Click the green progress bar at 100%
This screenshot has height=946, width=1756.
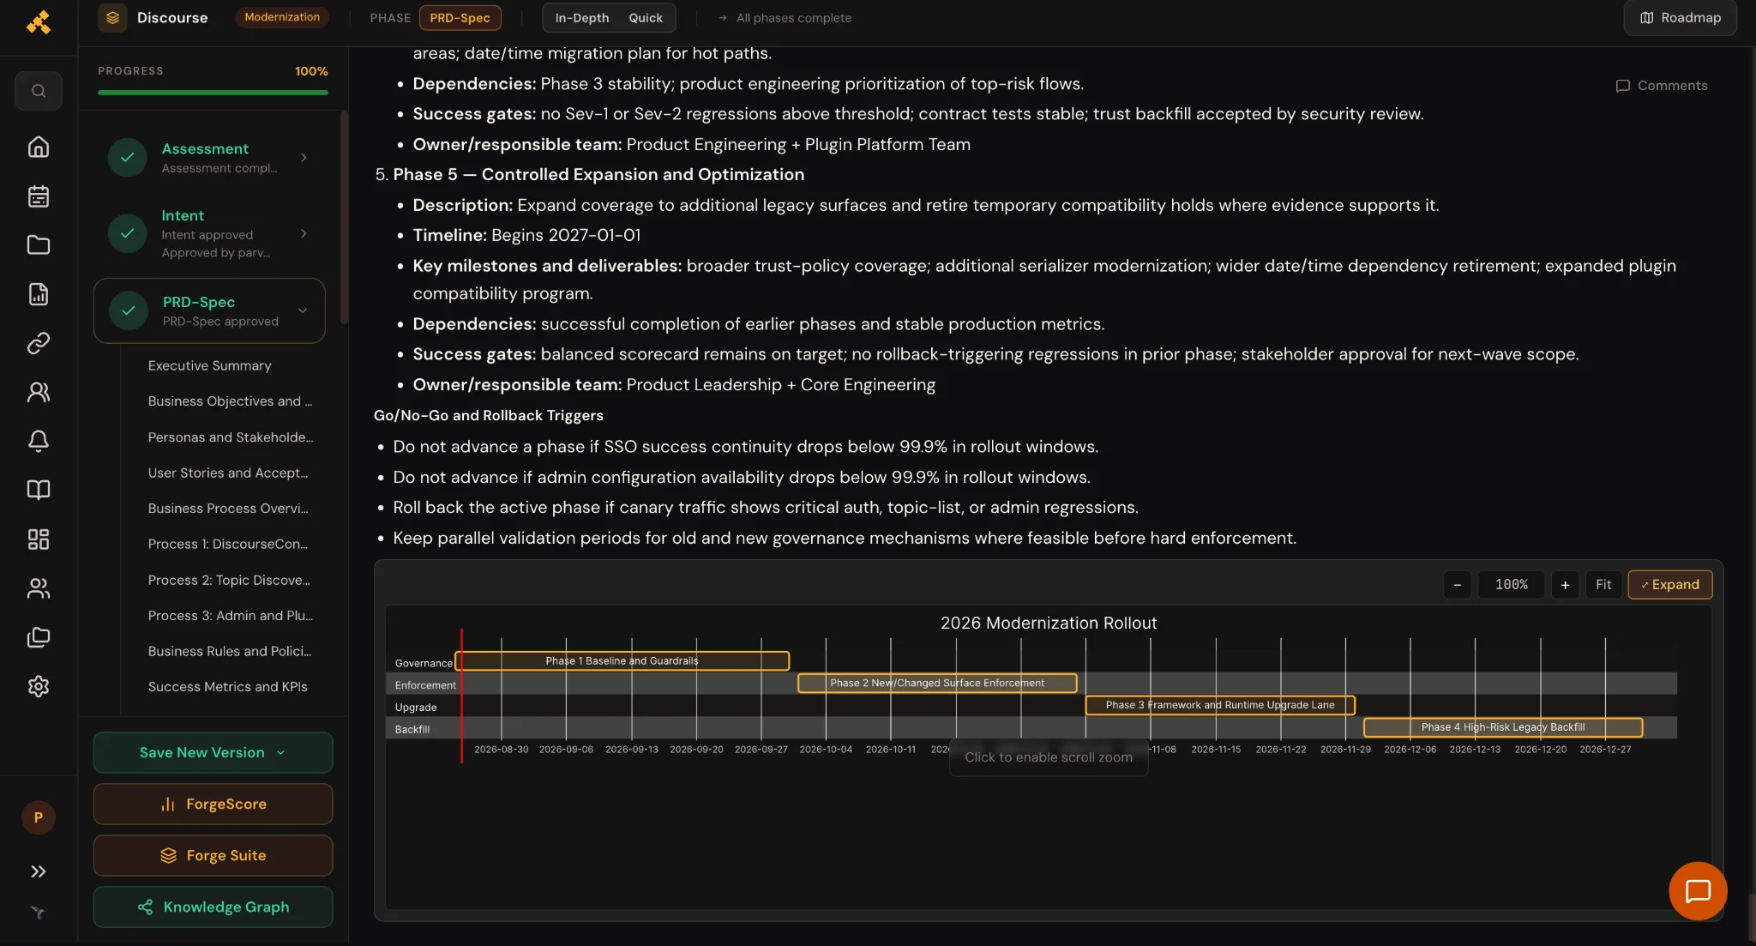point(213,93)
